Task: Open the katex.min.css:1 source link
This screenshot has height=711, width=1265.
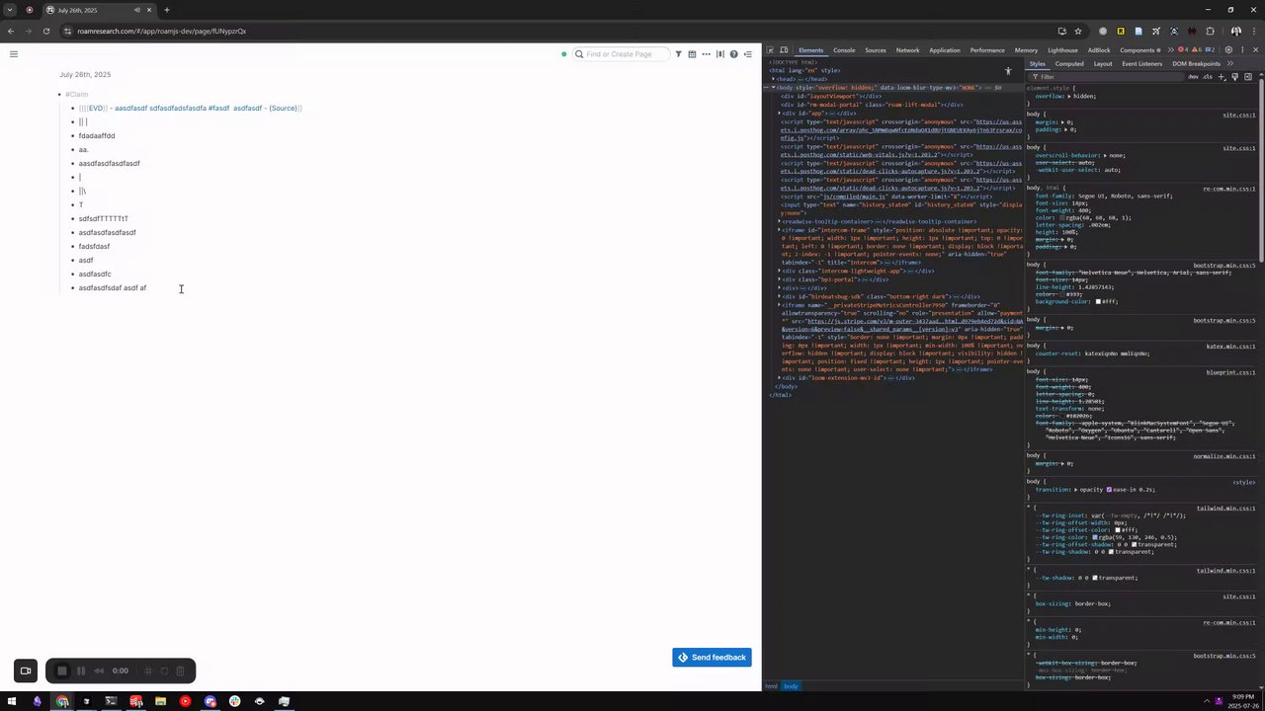Action: 1231,347
